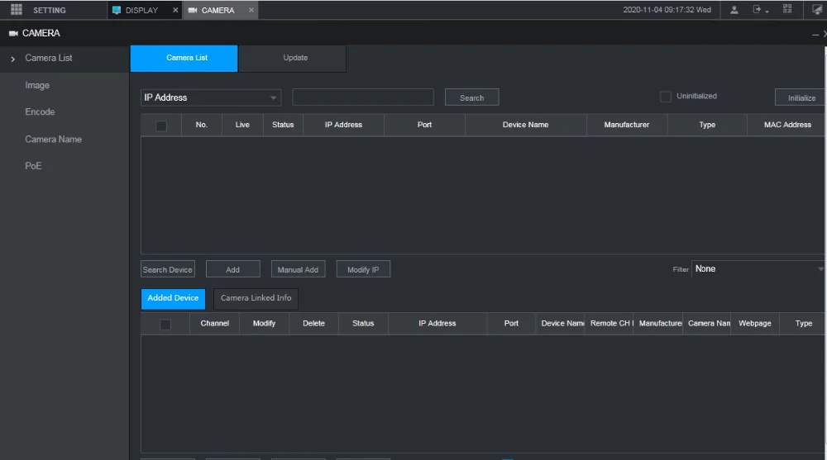Click the search text input field
This screenshot has width=827, height=460.
click(x=362, y=97)
